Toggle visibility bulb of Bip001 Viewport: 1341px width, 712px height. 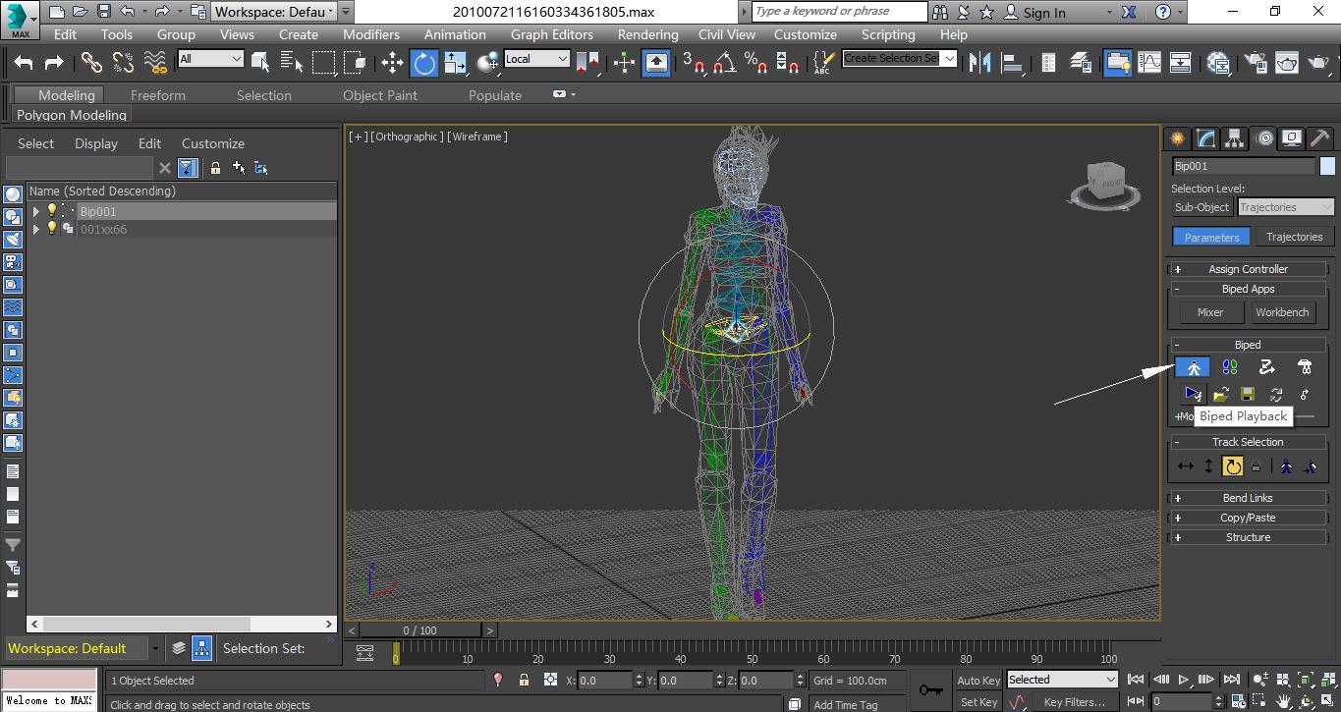coord(52,211)
